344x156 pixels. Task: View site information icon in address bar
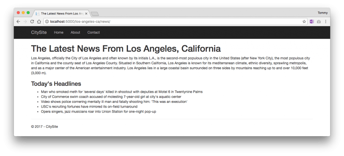(x=47, y=22)
